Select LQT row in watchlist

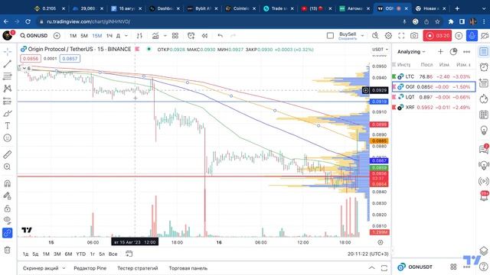coord(434,97)
